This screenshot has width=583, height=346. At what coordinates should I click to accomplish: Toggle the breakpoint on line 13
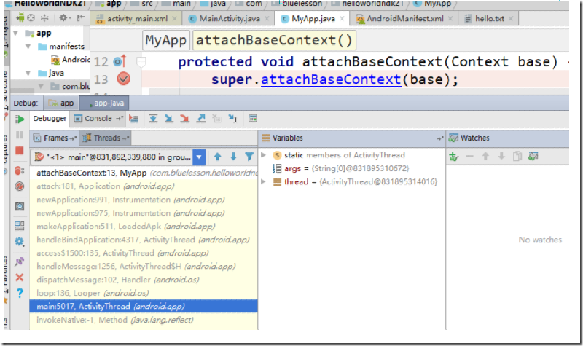point(123,79)
